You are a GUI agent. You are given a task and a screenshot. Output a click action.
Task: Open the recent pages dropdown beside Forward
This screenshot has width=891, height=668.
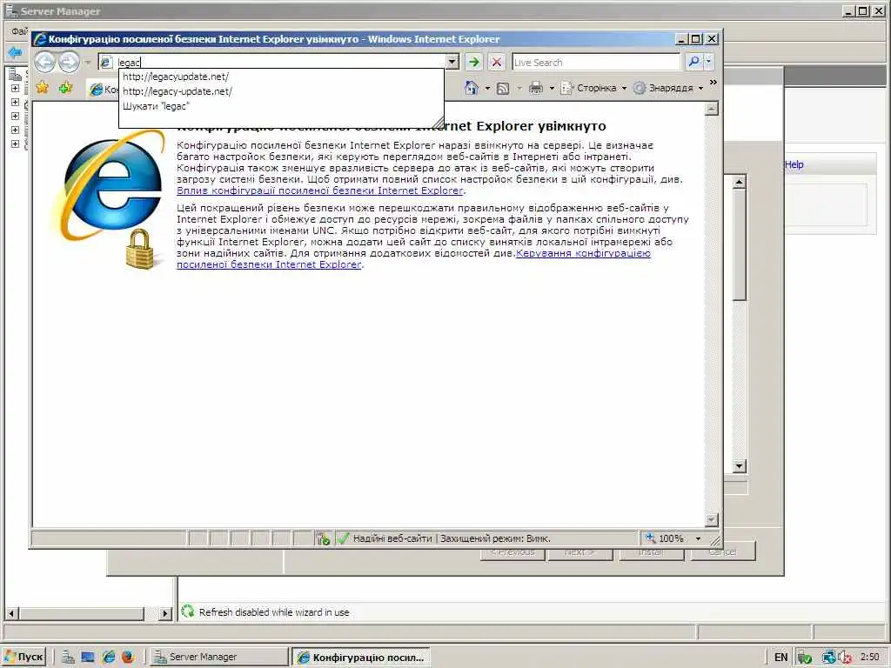click(88, 62)
